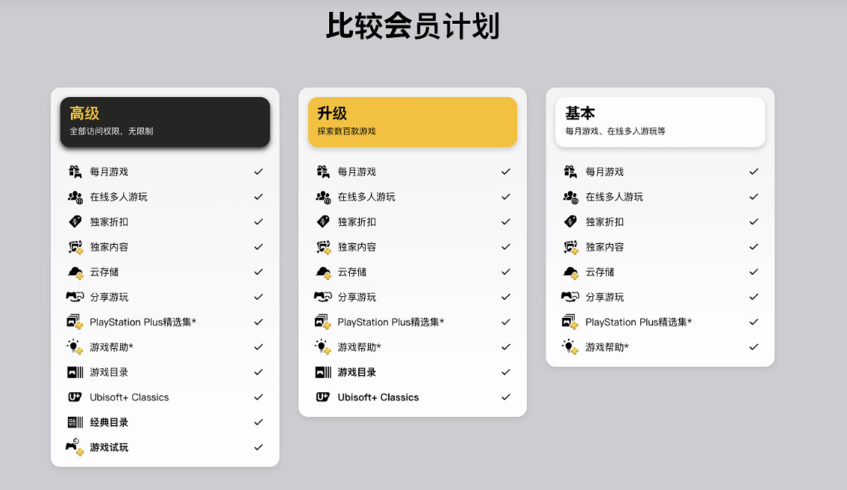
Task: Click the Ubisoft+ Classics U+ icon under 升级
Action: (322, 397)
